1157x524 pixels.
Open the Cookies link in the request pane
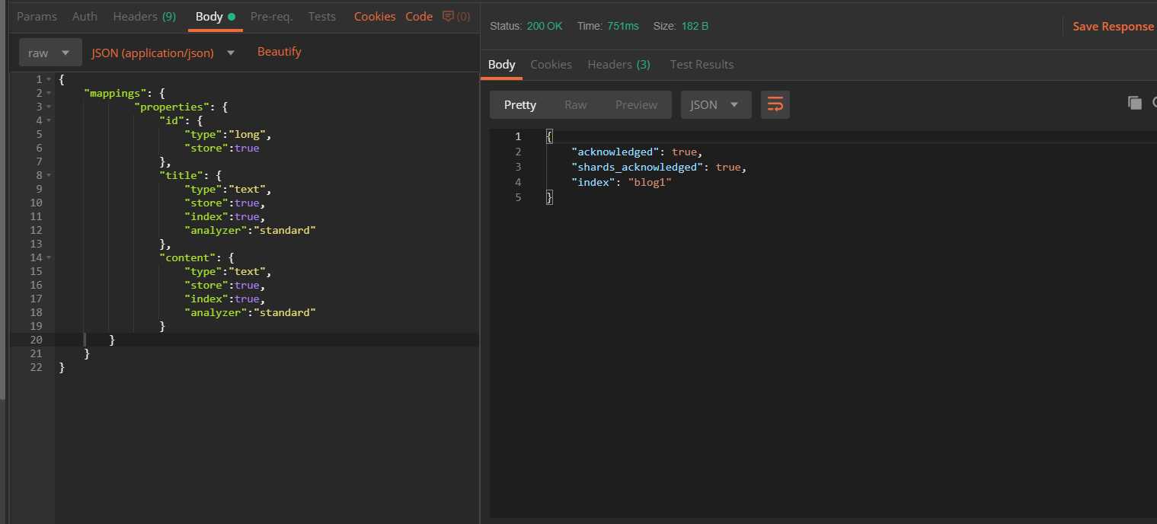click(375, 16)
